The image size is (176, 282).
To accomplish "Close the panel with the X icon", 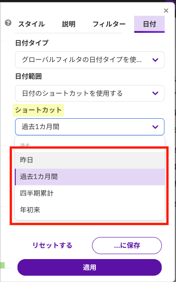I will coord(166,11).
